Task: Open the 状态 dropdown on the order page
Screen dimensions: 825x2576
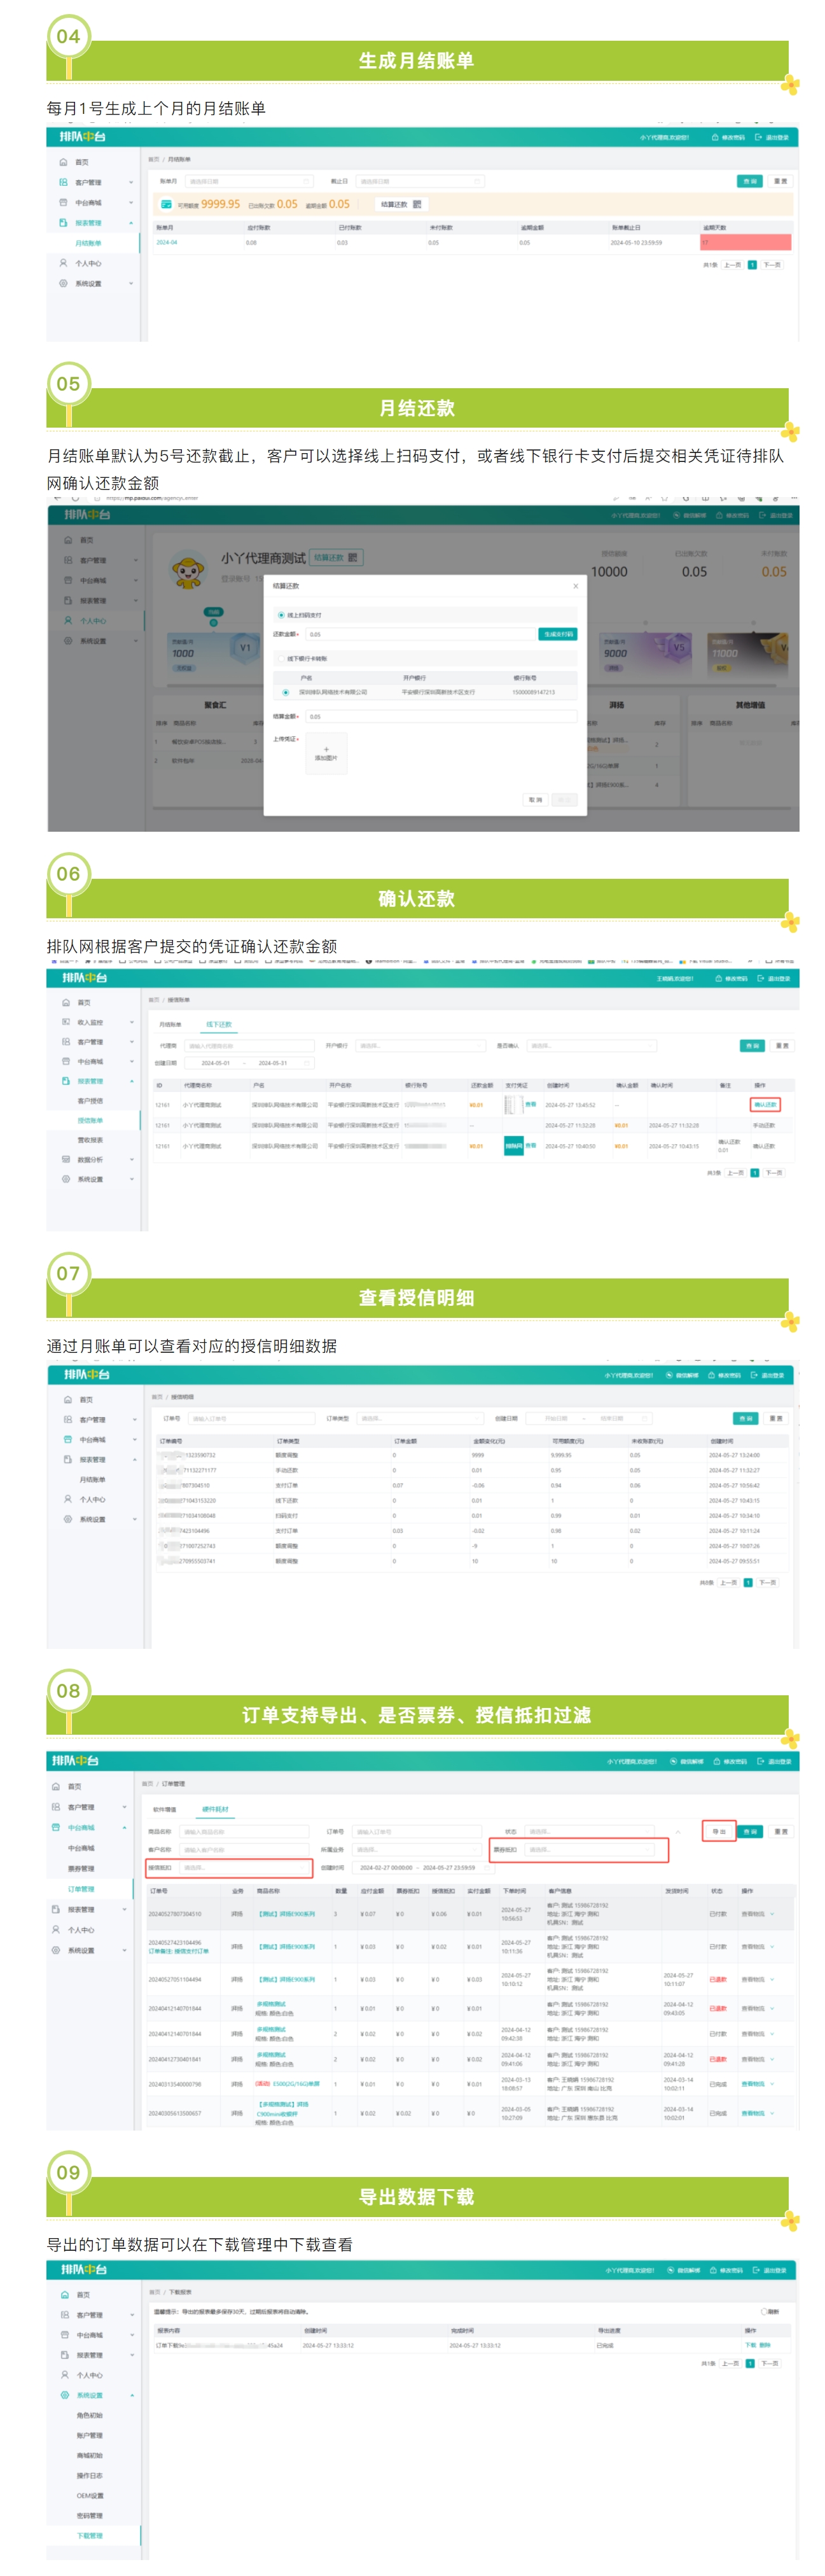Action: (590, 1831)
